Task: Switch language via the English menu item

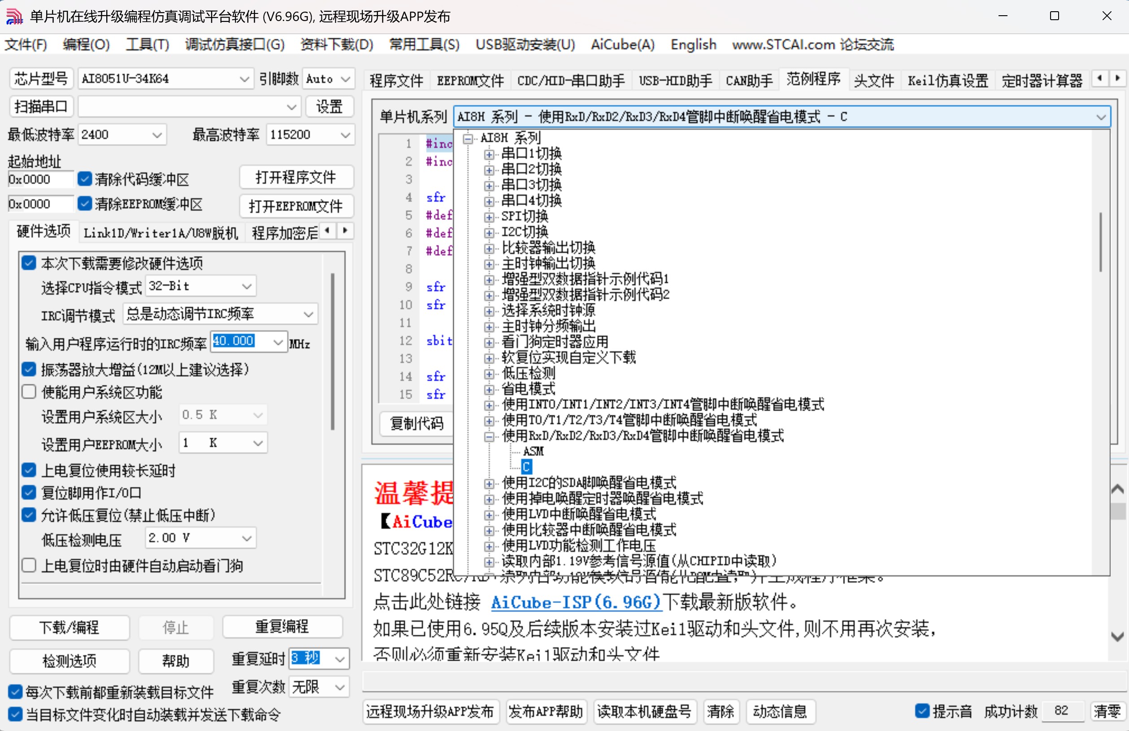Action: pos(693,44)
